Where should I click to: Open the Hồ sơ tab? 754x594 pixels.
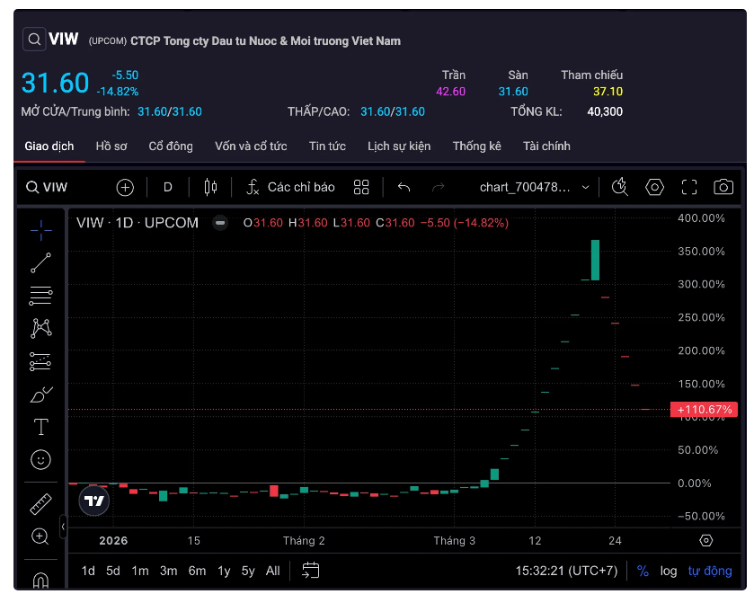point(111,146)
